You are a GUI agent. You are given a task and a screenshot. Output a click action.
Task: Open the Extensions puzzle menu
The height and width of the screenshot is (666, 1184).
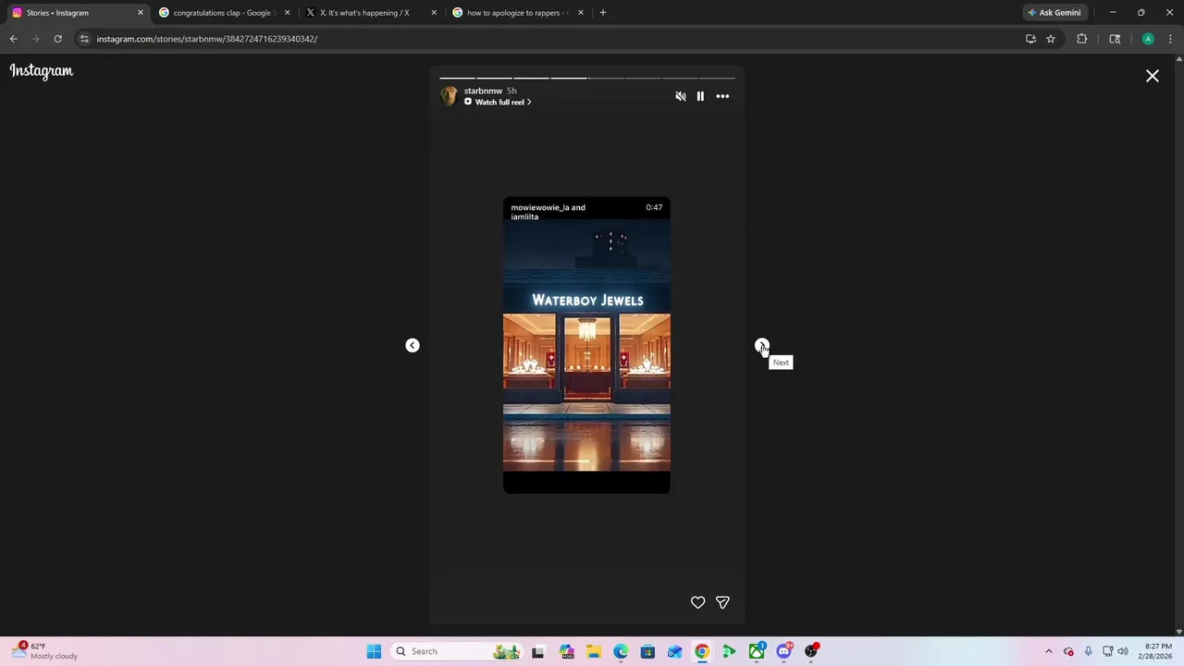pyautogui.click(x=1081, y=39)
